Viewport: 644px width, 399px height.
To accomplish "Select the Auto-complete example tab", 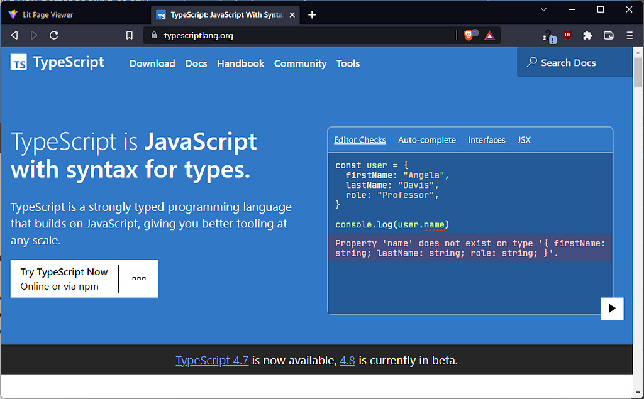I will coord(427,140).
